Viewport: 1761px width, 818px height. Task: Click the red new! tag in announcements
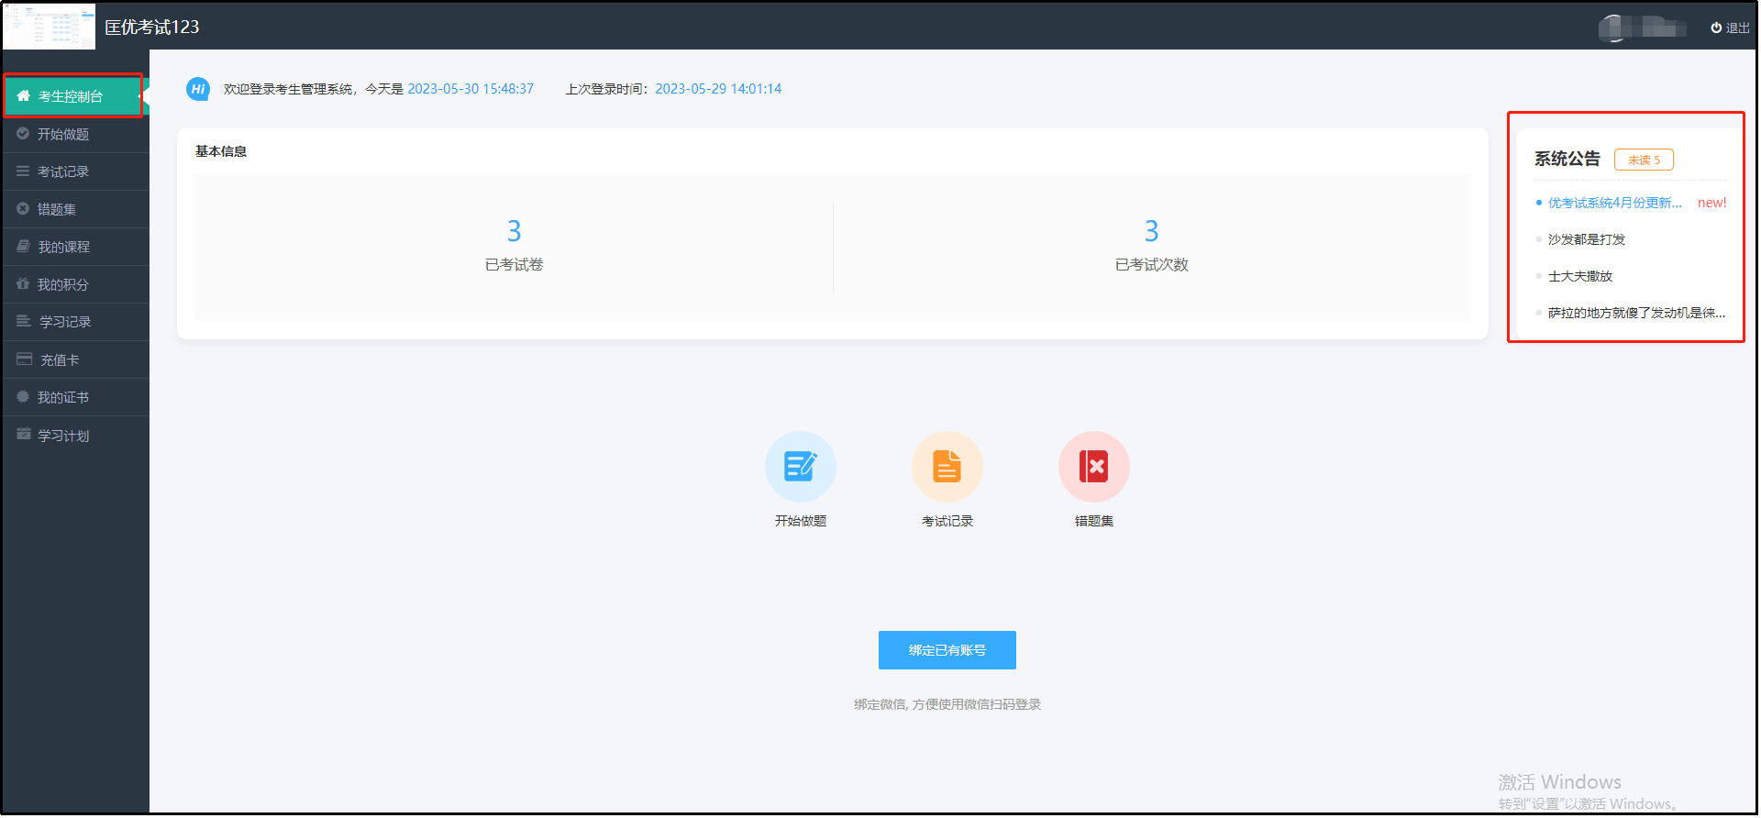click(x=1711, y=203)
